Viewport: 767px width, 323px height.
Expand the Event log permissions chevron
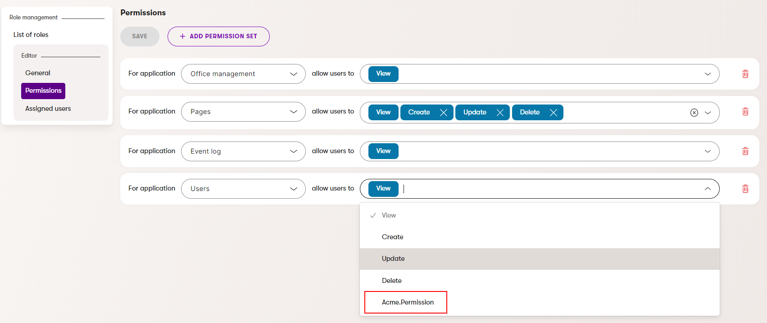pos(708,151)
